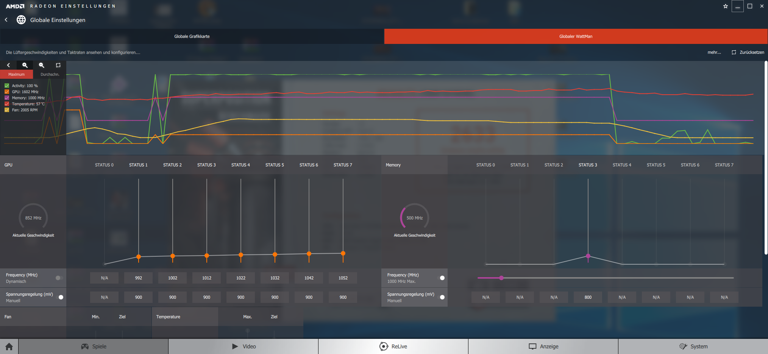Select Globaler WattMan tab
Screen dimensions: 768x354
[576, 36]
